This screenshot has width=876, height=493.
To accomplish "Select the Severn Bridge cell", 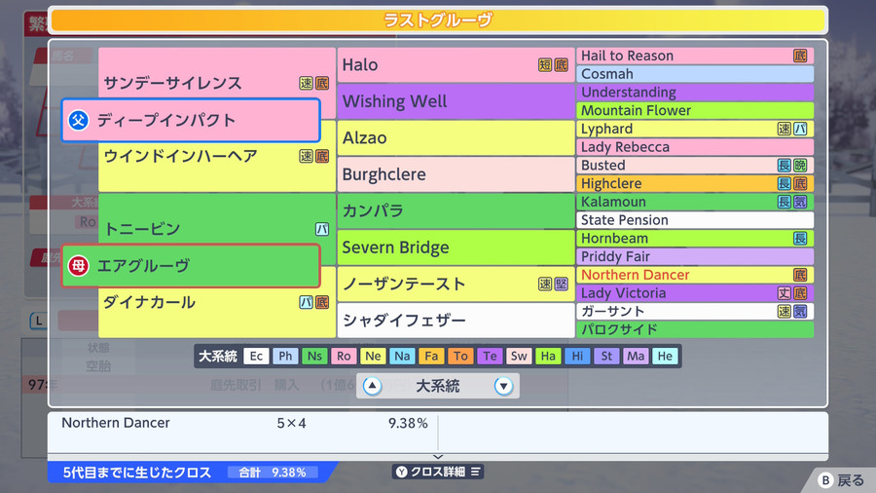I will 456,247.
